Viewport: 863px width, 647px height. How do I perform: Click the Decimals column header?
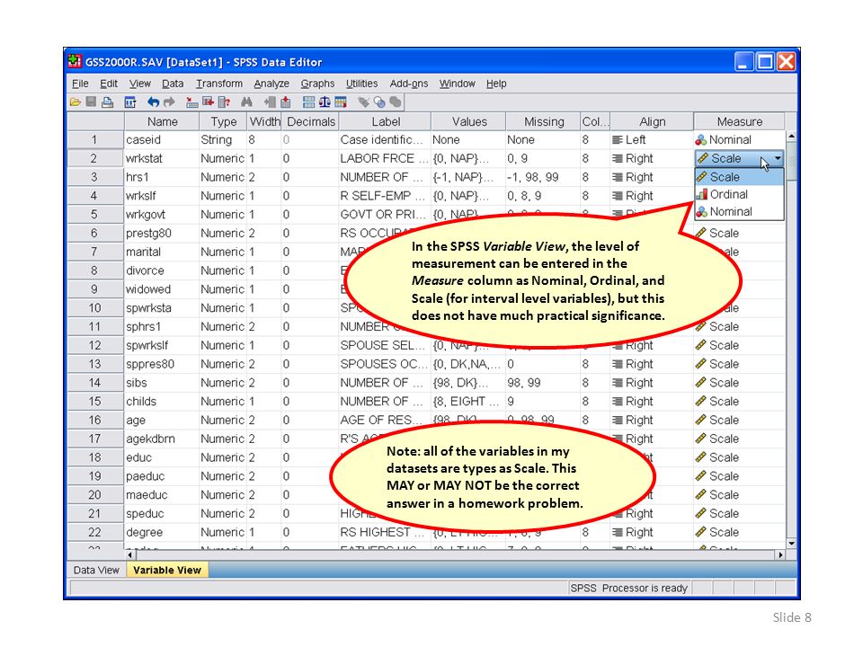tap(311, 121)
